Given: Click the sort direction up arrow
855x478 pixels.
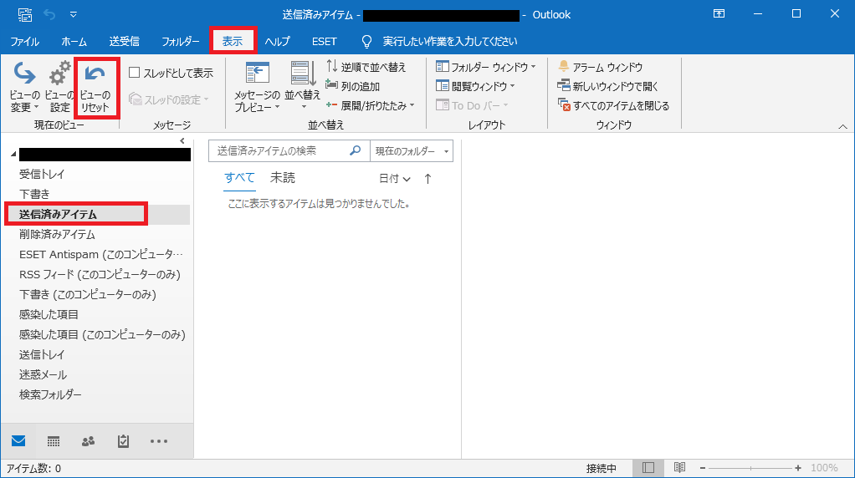Looking at the screenshot, I should point(428,179).
